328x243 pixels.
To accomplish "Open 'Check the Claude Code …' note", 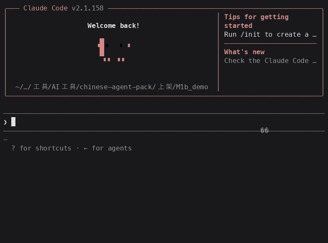I will pyautogui.click(x=270, y=60).
